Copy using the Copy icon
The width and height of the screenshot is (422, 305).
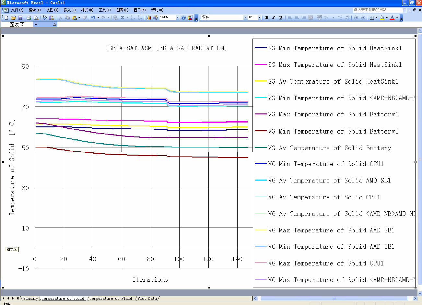pyautogui.click(x=67, y=18)
